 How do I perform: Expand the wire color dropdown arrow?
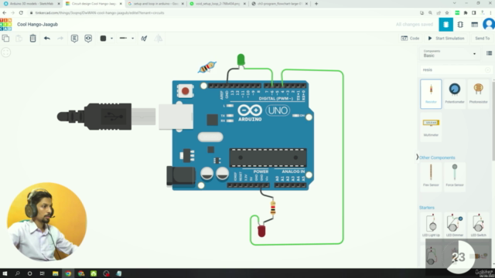click(x=111, y=39)
